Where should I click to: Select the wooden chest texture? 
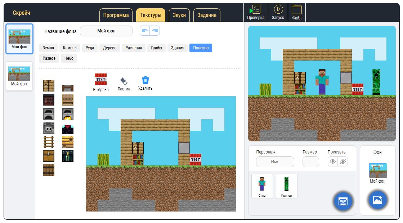(49, 156)
